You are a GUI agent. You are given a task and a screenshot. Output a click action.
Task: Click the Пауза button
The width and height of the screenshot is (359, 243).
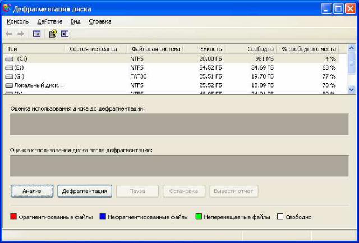pos(137,191)
